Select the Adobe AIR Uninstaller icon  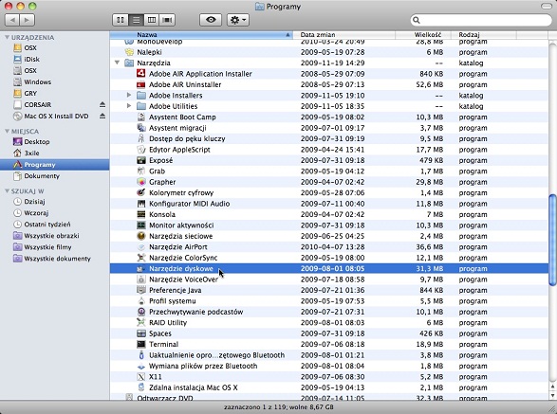click(141, 84)
